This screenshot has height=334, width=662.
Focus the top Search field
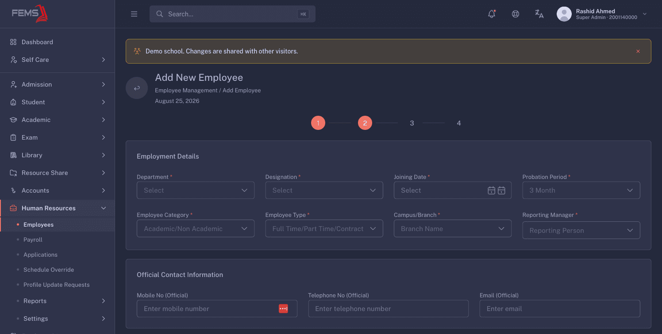click(232, 14)
